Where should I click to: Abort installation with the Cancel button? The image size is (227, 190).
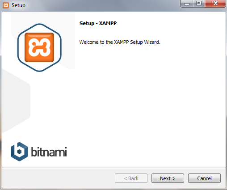(204, 178)
